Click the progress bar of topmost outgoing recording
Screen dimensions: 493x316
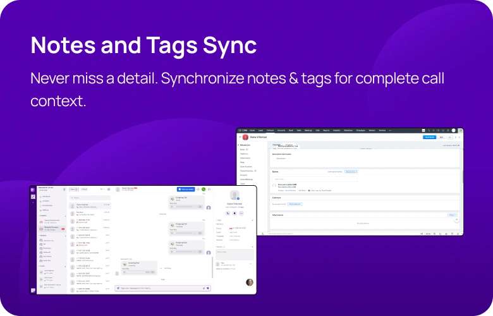(184, 207)
